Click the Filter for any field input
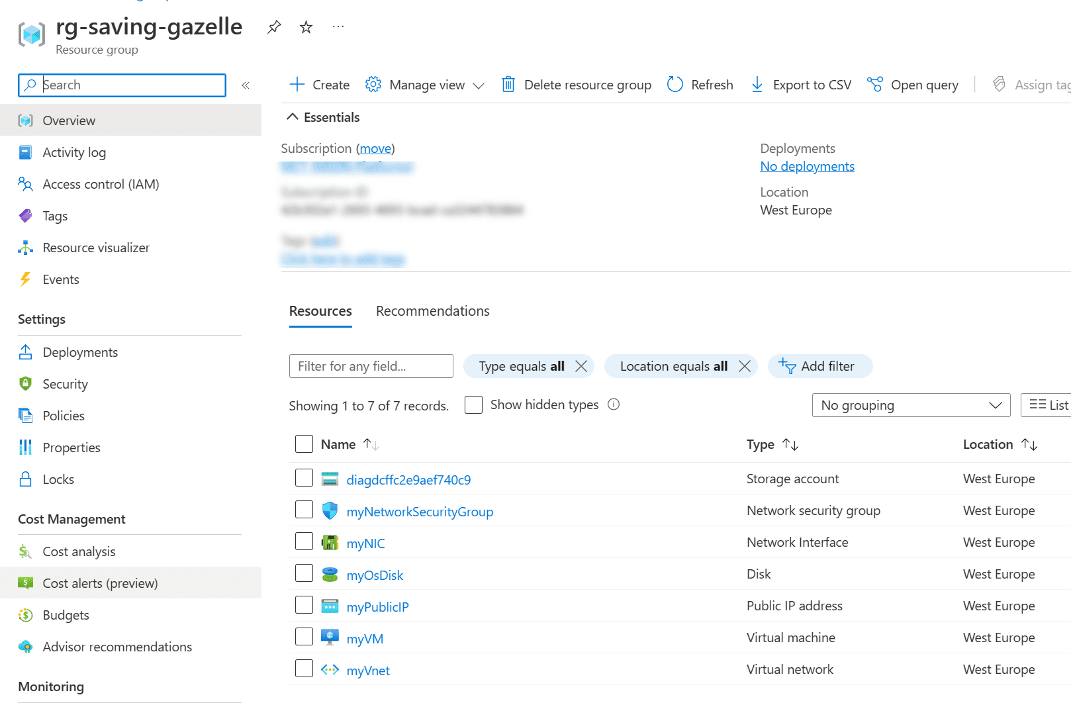The width and height of the screenshot is (1071, 703). click(x=371, y=366)
